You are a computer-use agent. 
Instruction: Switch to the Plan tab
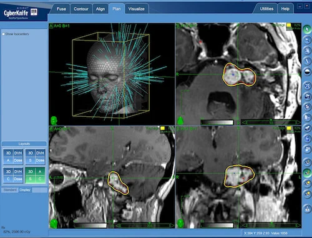pos(117,9)
